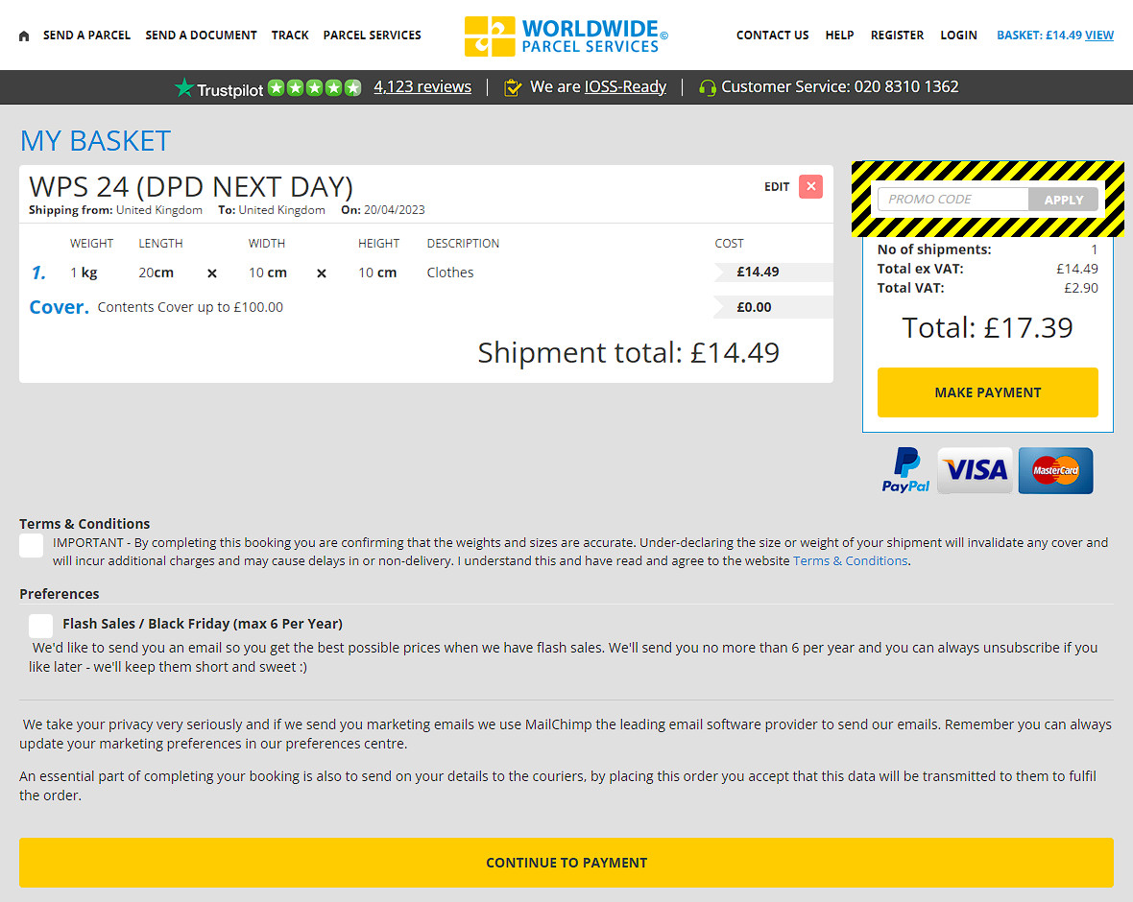Click the customer service phone number
The image size is (1133, 902).
point(906,86)
